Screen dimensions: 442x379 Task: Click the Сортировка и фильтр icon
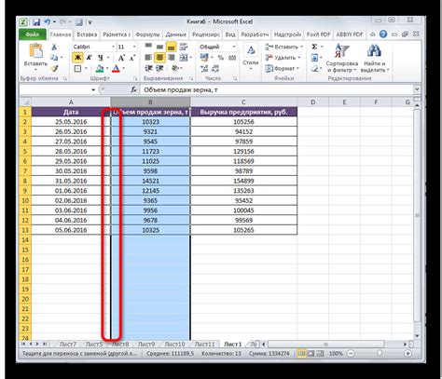point(341,50)
